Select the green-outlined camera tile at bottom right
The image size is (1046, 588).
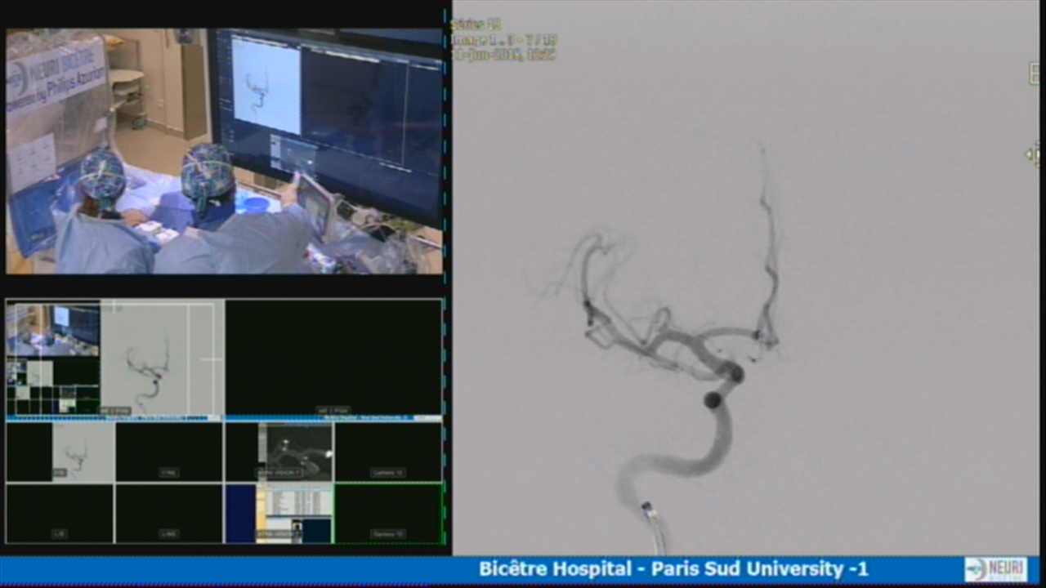pos(388,513)
